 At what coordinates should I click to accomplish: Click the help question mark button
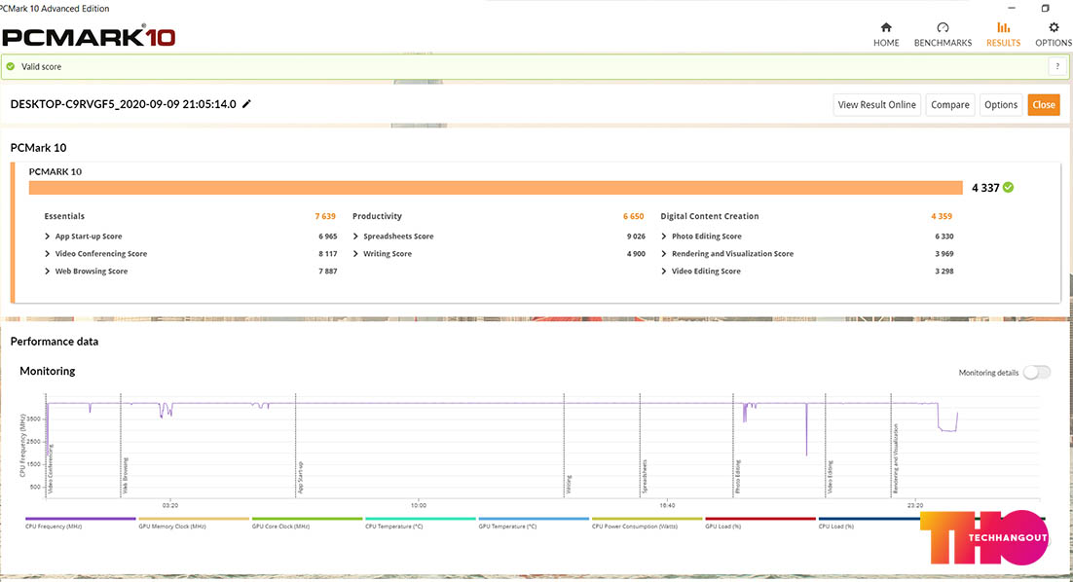(1057, 66)
